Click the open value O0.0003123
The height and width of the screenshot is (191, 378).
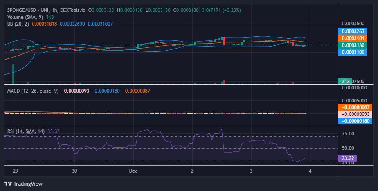point(101,10)
